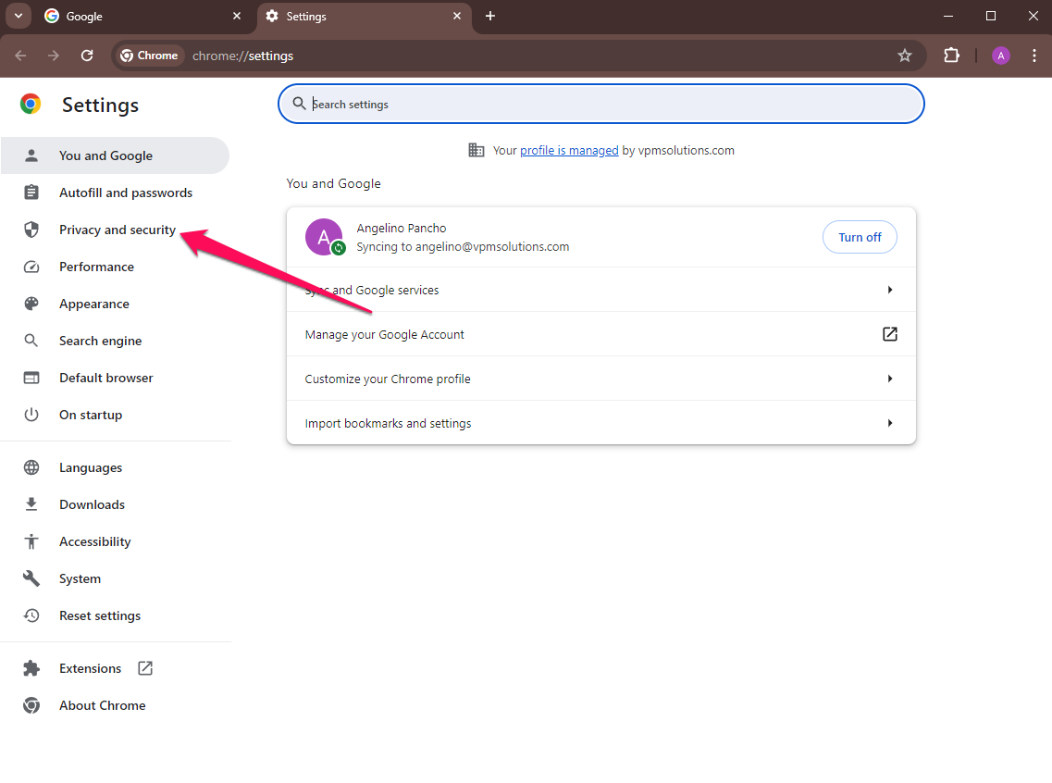
Task: Open the profile is managed link
Action: (568, 150)
